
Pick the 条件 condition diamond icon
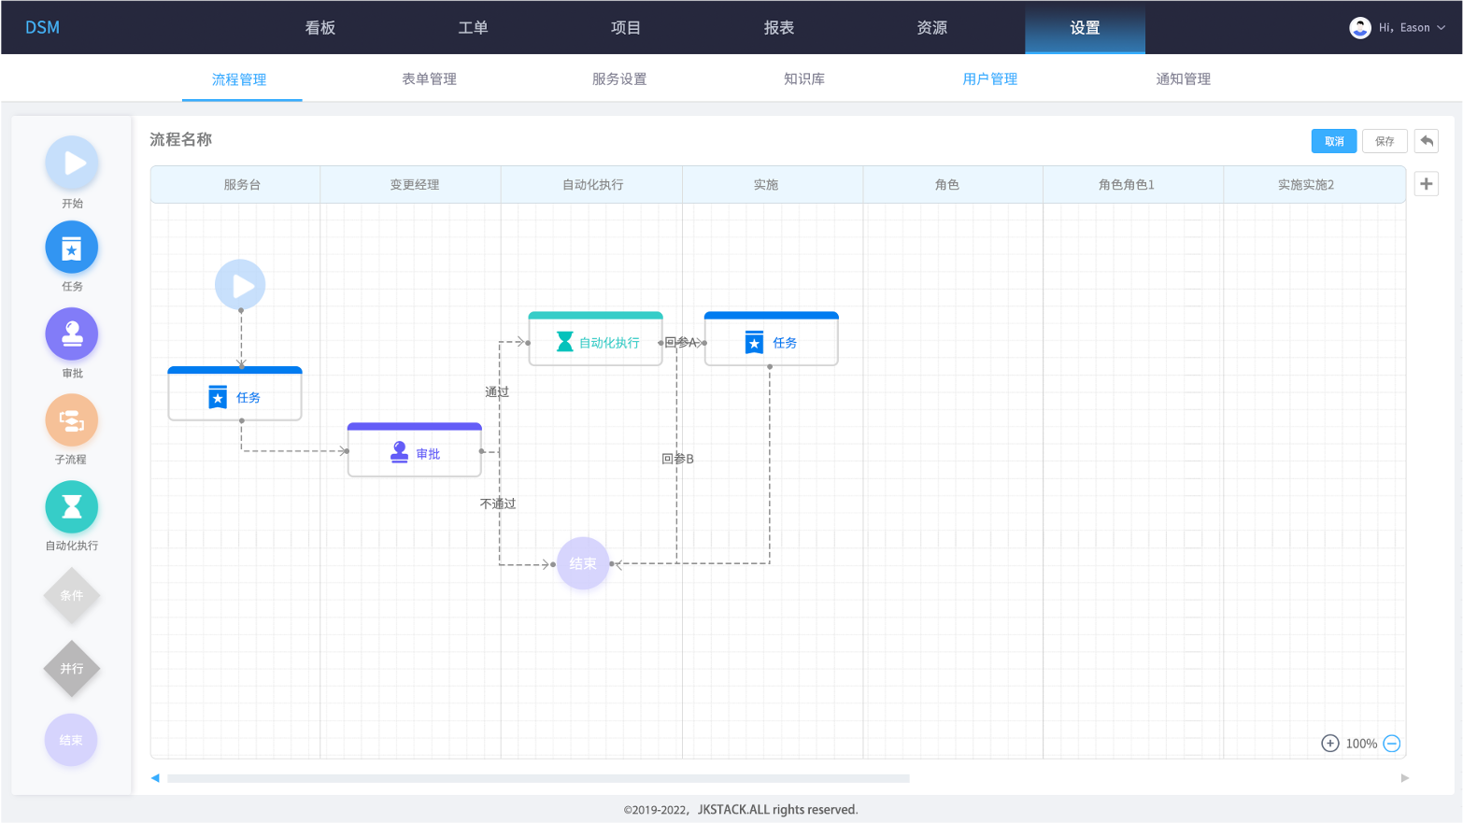click(x=72, y=596)
